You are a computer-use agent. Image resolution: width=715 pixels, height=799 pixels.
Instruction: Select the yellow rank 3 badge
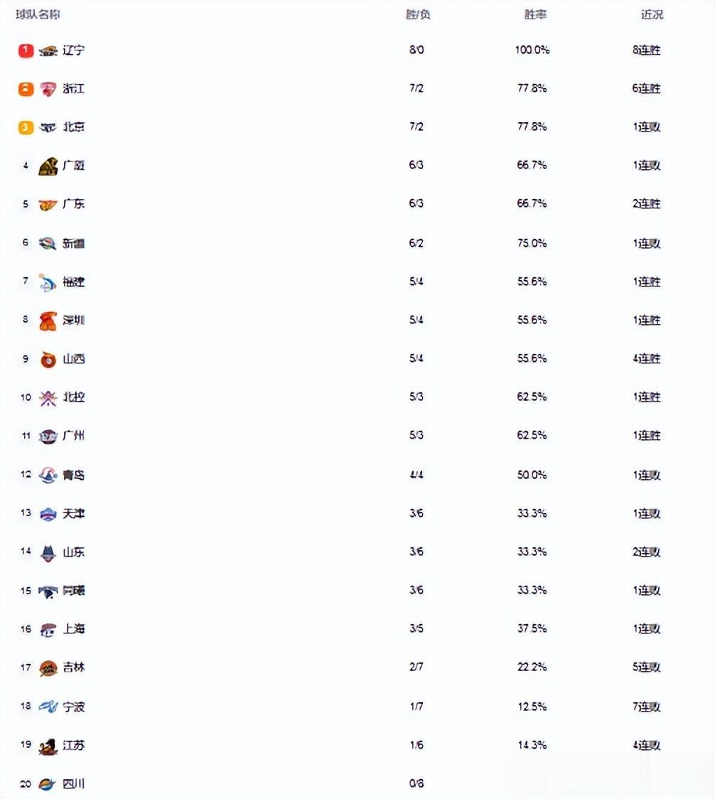pyautogui.click(x=26, y=127)
